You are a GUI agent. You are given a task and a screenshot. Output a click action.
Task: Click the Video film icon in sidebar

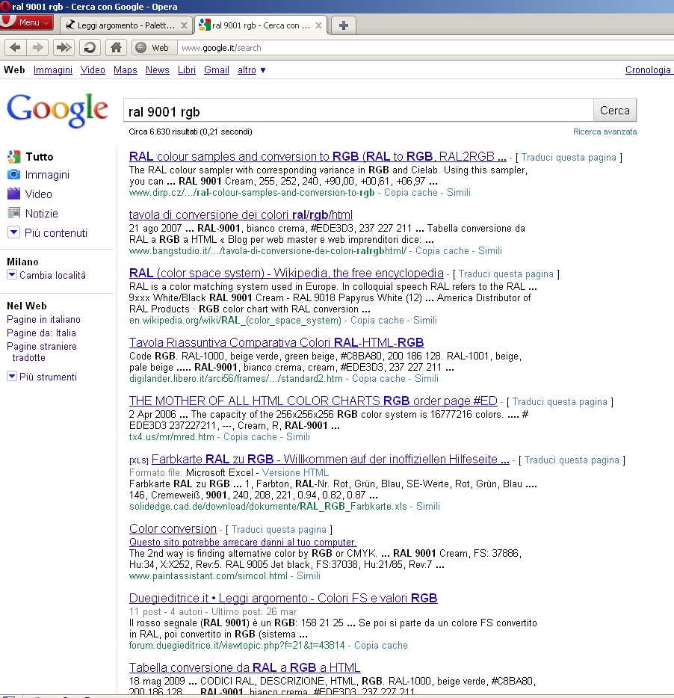pyautogui.click(x=13, y=194)
